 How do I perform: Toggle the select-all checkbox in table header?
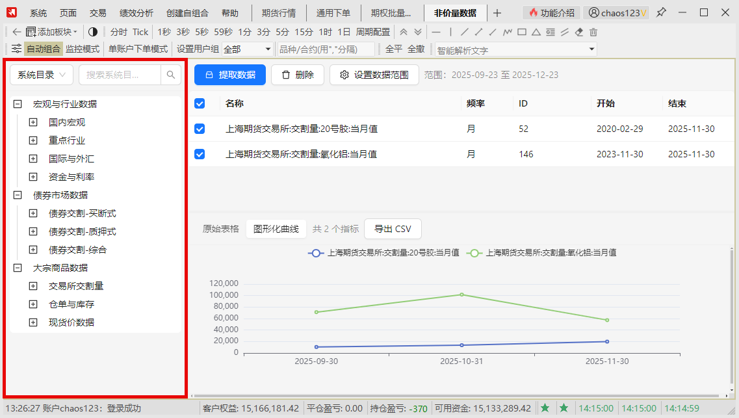coord(200,103)
